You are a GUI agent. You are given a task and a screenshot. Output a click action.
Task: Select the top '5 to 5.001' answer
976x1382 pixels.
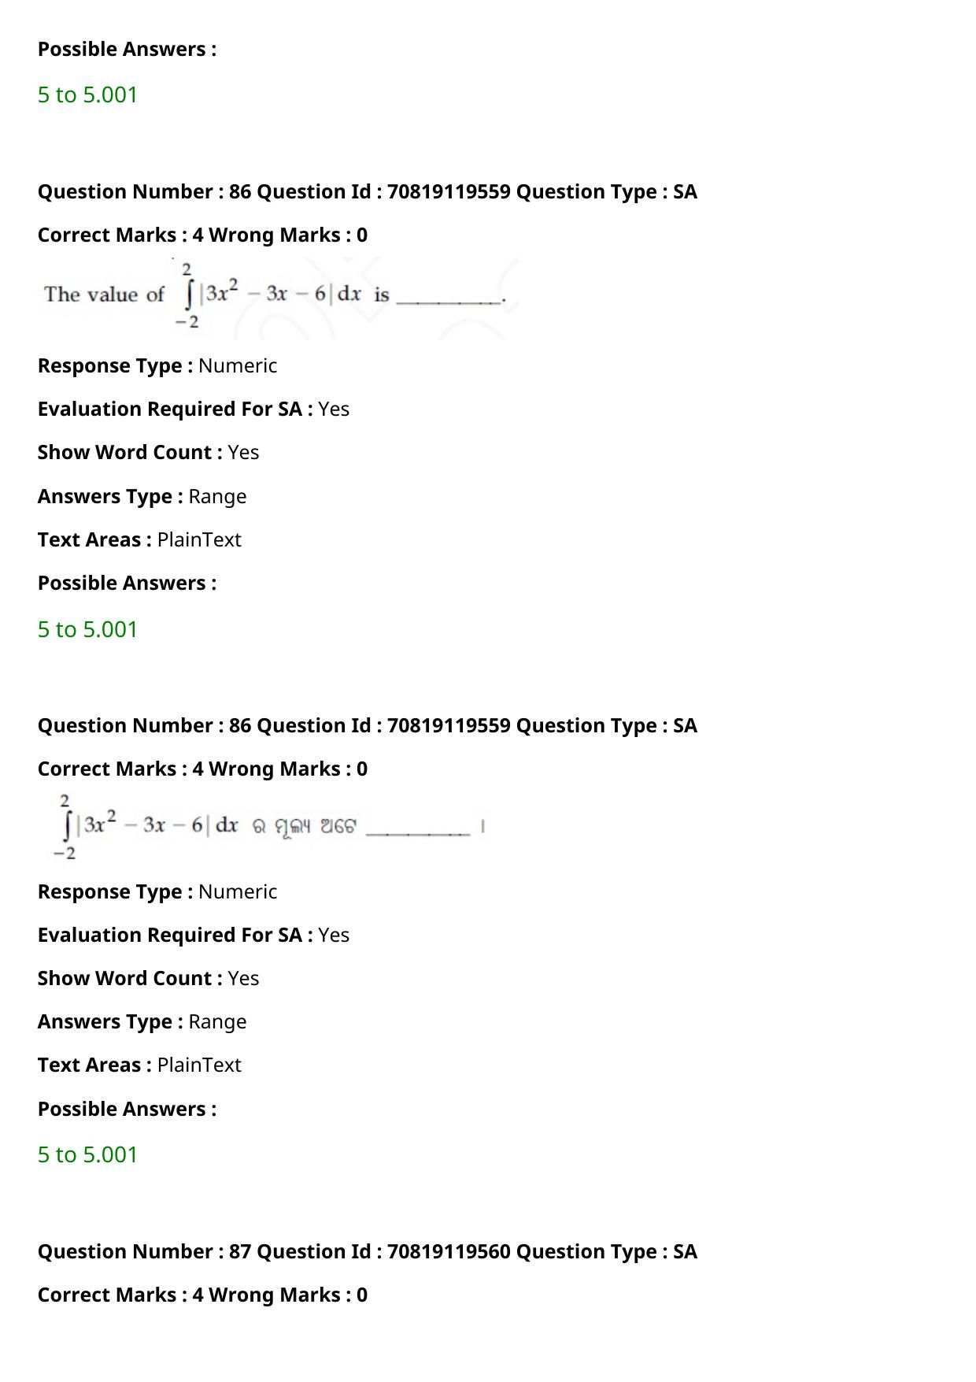pos(87,94)
